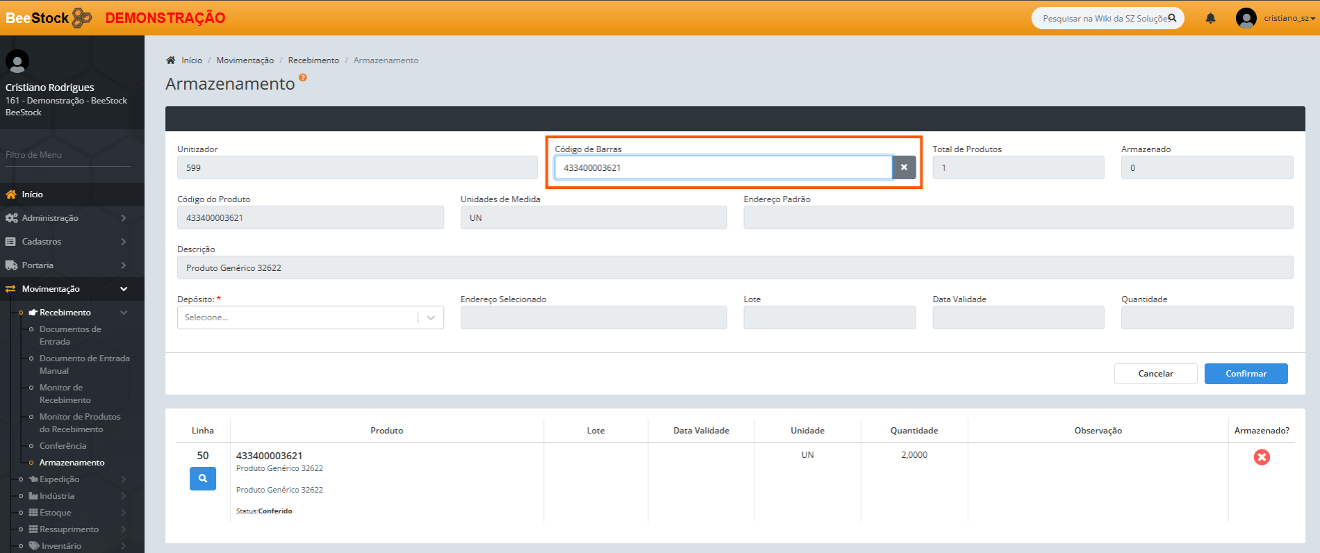Click the home icon in breadcrumb

tap(171, 60)
